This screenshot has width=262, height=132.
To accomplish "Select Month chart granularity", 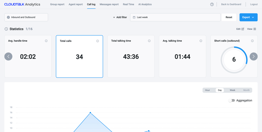I will [x=246, y=90].
